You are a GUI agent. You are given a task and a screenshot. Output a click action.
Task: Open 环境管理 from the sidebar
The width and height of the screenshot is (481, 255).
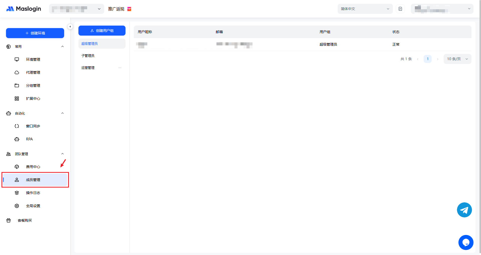33,59
